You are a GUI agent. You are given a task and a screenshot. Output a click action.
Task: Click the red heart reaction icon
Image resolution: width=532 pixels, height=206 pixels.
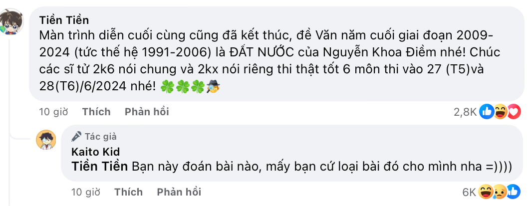(x=514, y=112)
